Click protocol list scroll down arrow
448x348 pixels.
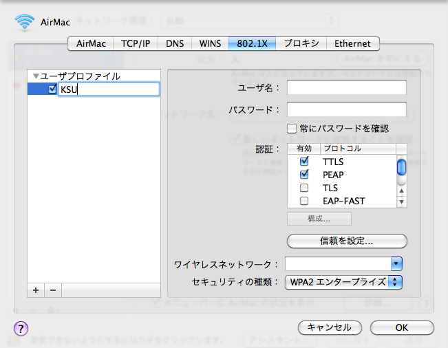(401, 202)
